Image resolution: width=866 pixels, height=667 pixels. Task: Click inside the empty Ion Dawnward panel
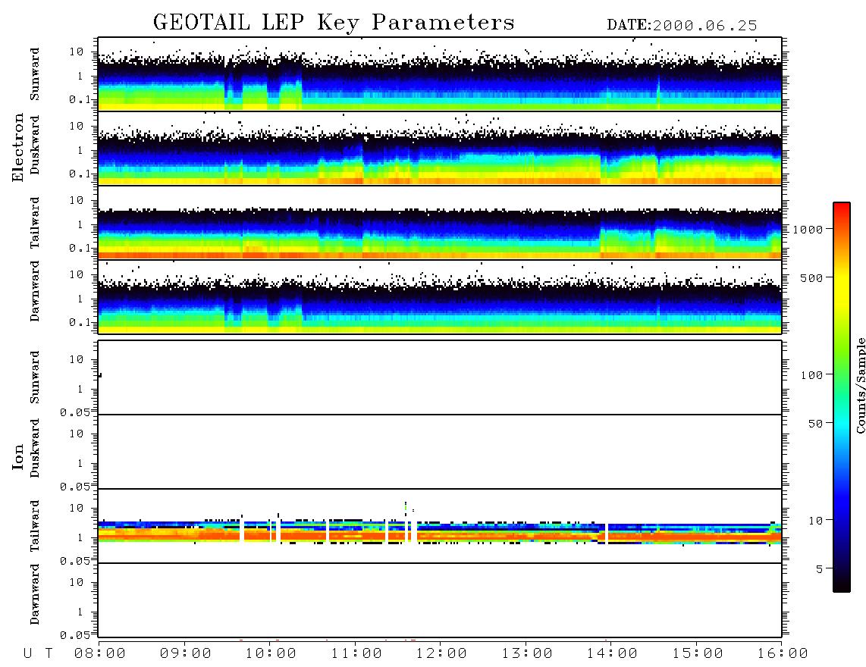pos(440,600)
